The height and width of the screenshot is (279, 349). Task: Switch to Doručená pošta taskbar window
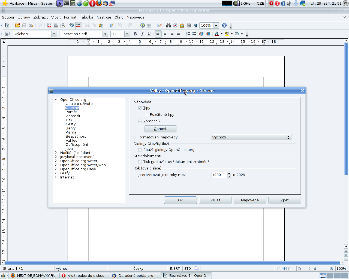(x=136, y=275)
